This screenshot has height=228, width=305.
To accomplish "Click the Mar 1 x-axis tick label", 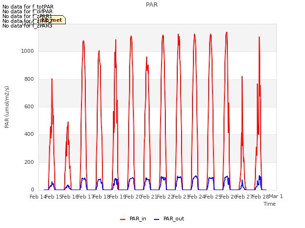I will tap(276, 197).
